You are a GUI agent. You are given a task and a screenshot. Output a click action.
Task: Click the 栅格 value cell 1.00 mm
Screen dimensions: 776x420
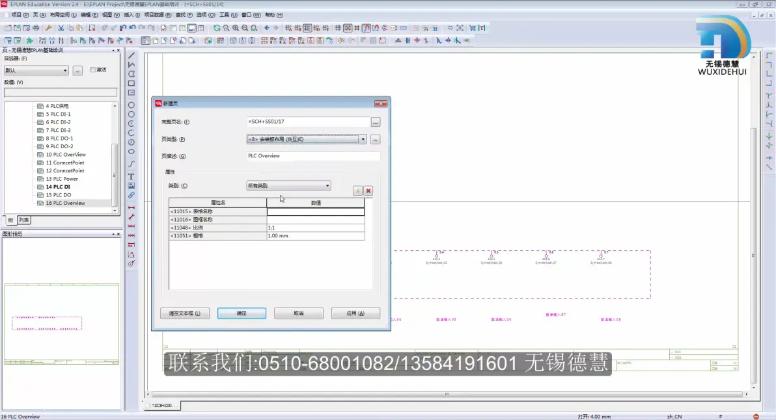click(316, 236)
